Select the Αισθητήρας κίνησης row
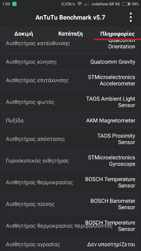 [x=70, y=61]
